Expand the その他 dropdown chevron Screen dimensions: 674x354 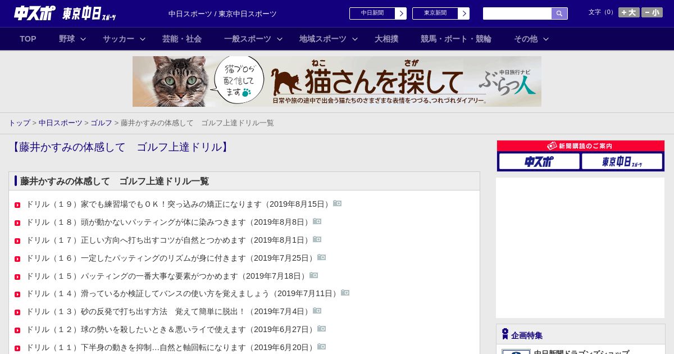coord(546,39)
